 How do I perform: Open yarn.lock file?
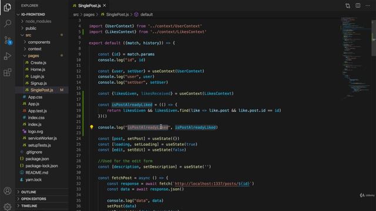(33, 179)
